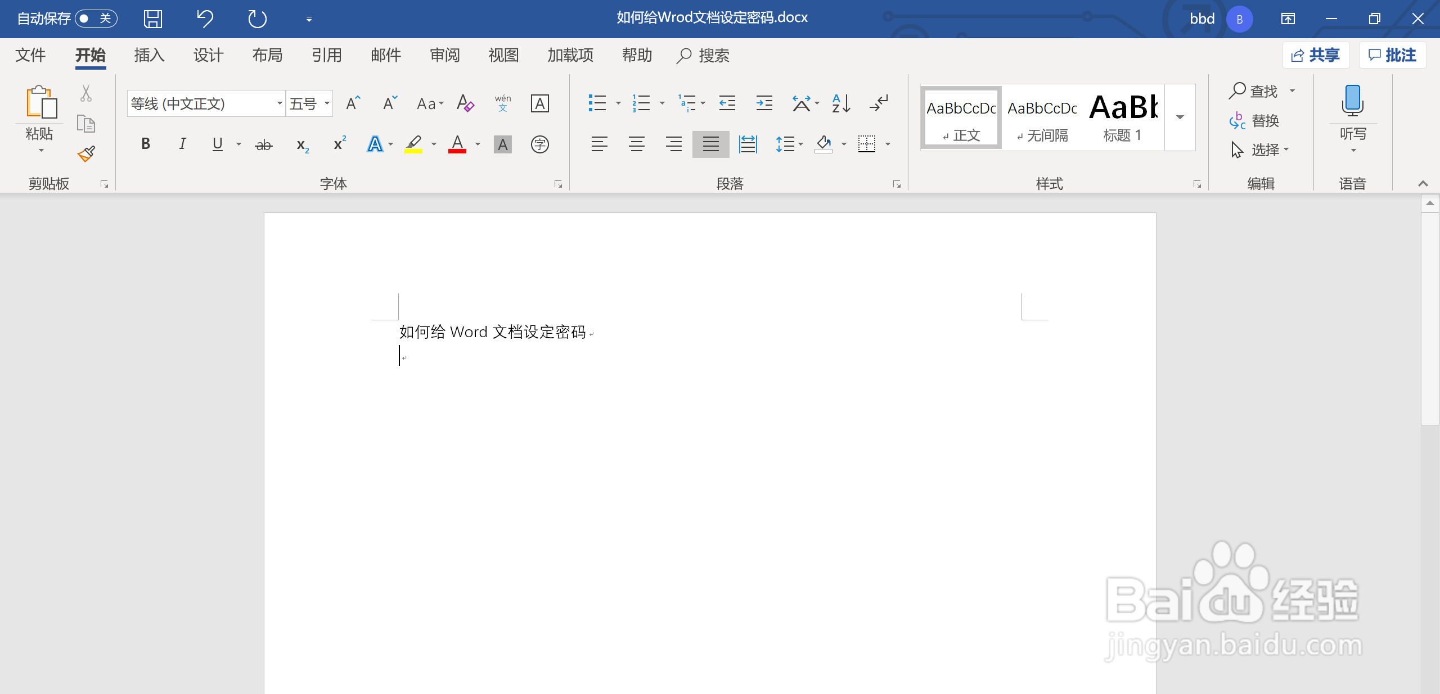Apply the 无间隔 style
The width and height of the screenshot is (1440, 694).
point(1042,117)
